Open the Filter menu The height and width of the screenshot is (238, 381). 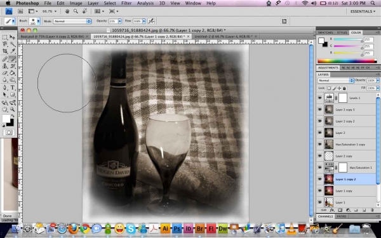(126, 3)
